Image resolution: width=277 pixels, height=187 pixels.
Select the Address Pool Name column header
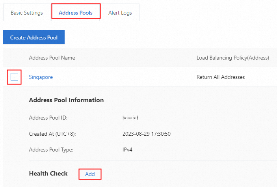[52, 58]
